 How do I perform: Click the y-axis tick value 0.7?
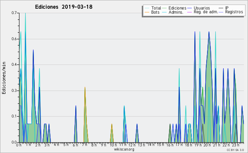click(14, 13)
